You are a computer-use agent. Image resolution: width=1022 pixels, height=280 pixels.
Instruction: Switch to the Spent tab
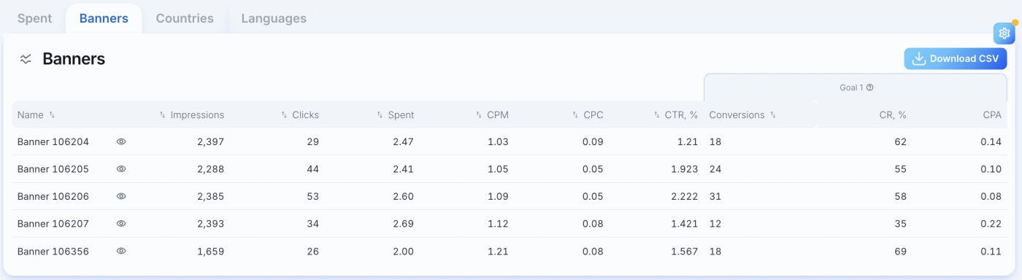point(34,18)
